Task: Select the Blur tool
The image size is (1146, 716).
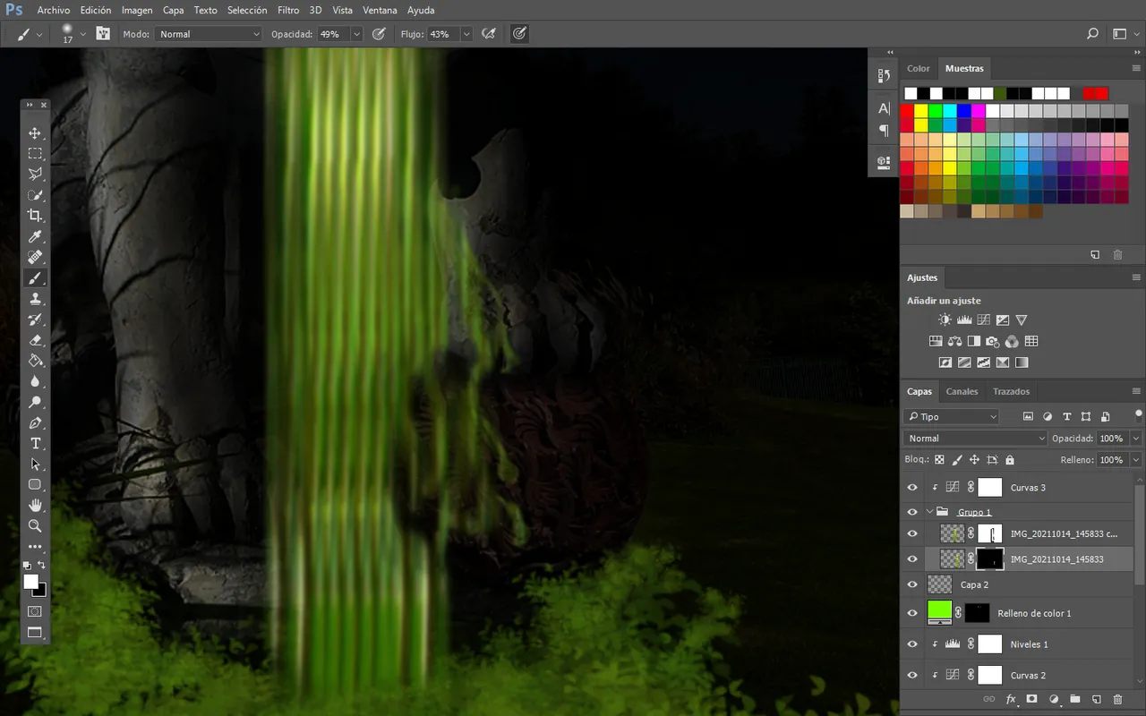Action: (35, 381)
